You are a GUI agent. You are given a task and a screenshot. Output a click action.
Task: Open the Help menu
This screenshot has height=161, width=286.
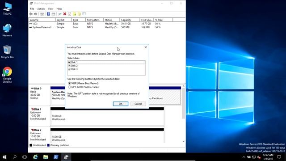click(59, 9)
